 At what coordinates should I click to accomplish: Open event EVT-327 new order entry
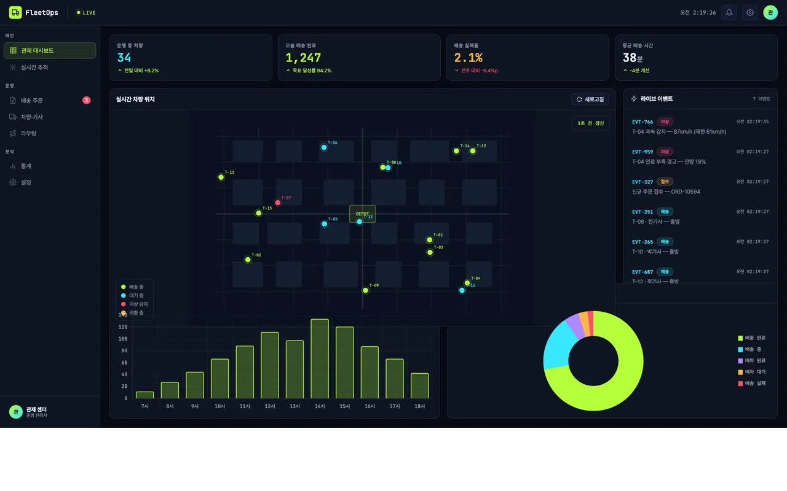tap(700, 187)
